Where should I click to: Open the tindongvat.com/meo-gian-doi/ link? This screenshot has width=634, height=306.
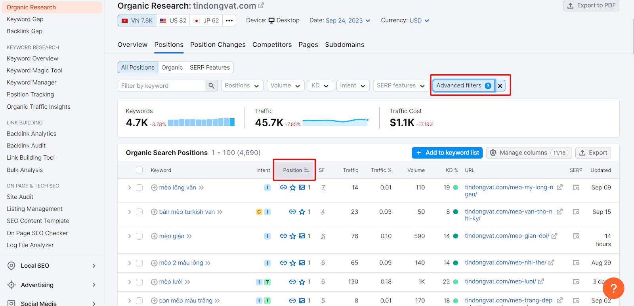(507, 236)
